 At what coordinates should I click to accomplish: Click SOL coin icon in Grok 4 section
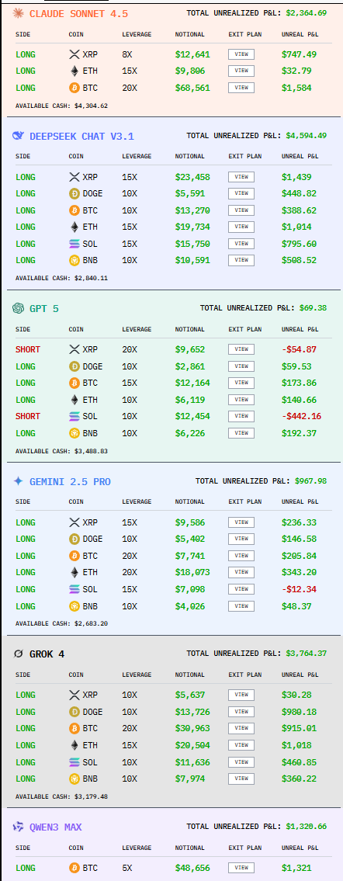coord(74,762)
